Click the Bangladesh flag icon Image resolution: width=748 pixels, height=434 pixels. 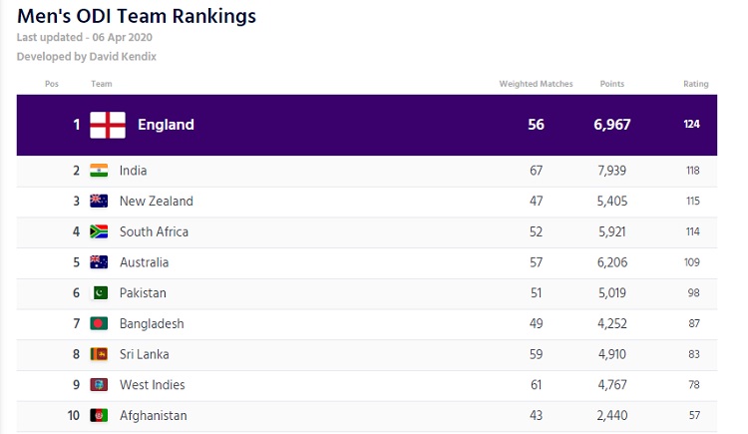(x=99, y=323)
